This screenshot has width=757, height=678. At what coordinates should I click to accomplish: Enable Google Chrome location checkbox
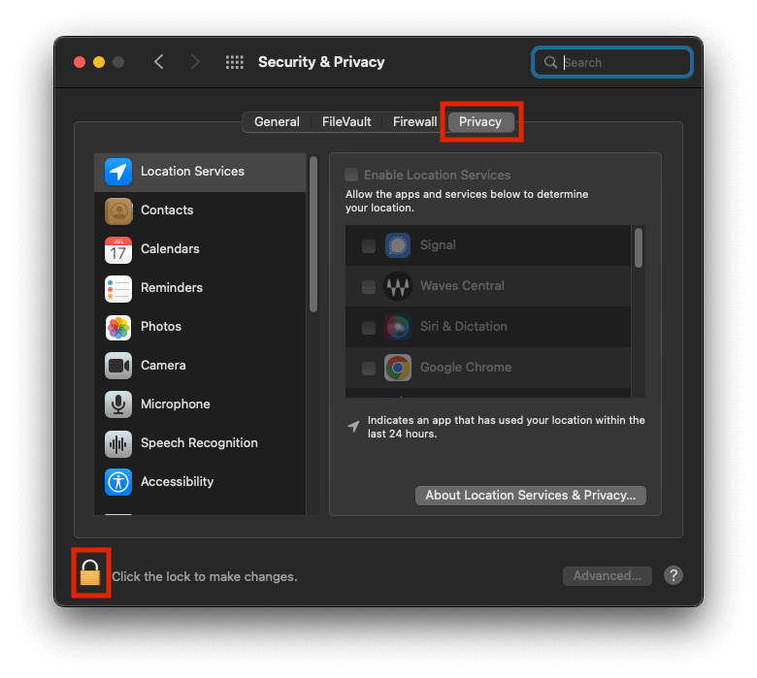click(369, 369)
